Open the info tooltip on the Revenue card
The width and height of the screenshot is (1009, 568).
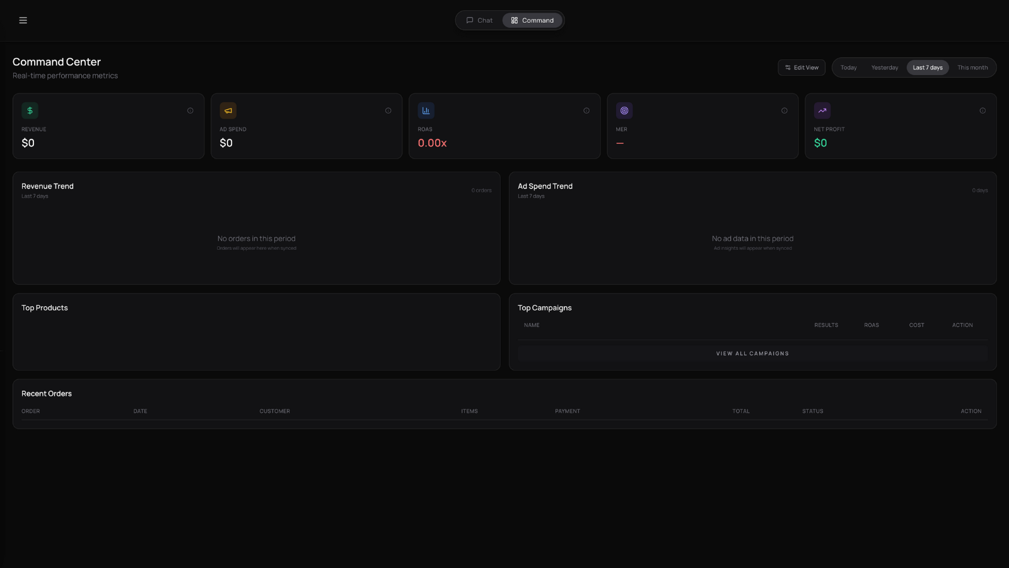(x=190, y=110)
